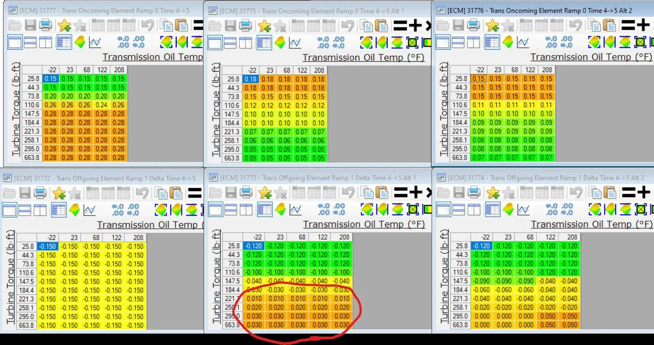The width and height of the screenshot is (654, 345).
Task: Open 3D surface view in 31777 window
Action: pos(80,43)
